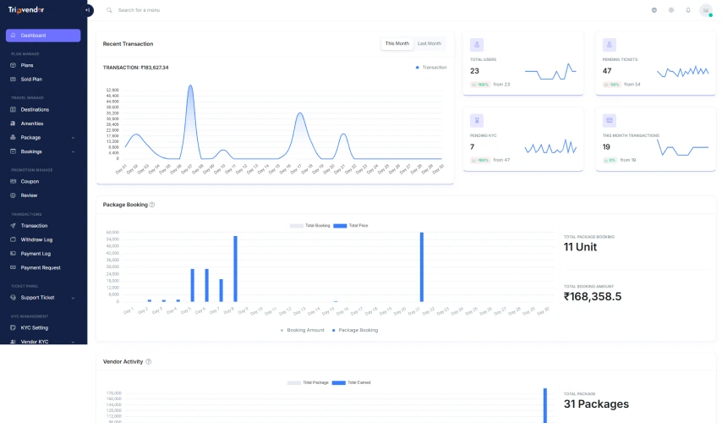Screen dimensions: 722x423
Task: Click the Dashboard home icon in sidebar
Action: 13,36
